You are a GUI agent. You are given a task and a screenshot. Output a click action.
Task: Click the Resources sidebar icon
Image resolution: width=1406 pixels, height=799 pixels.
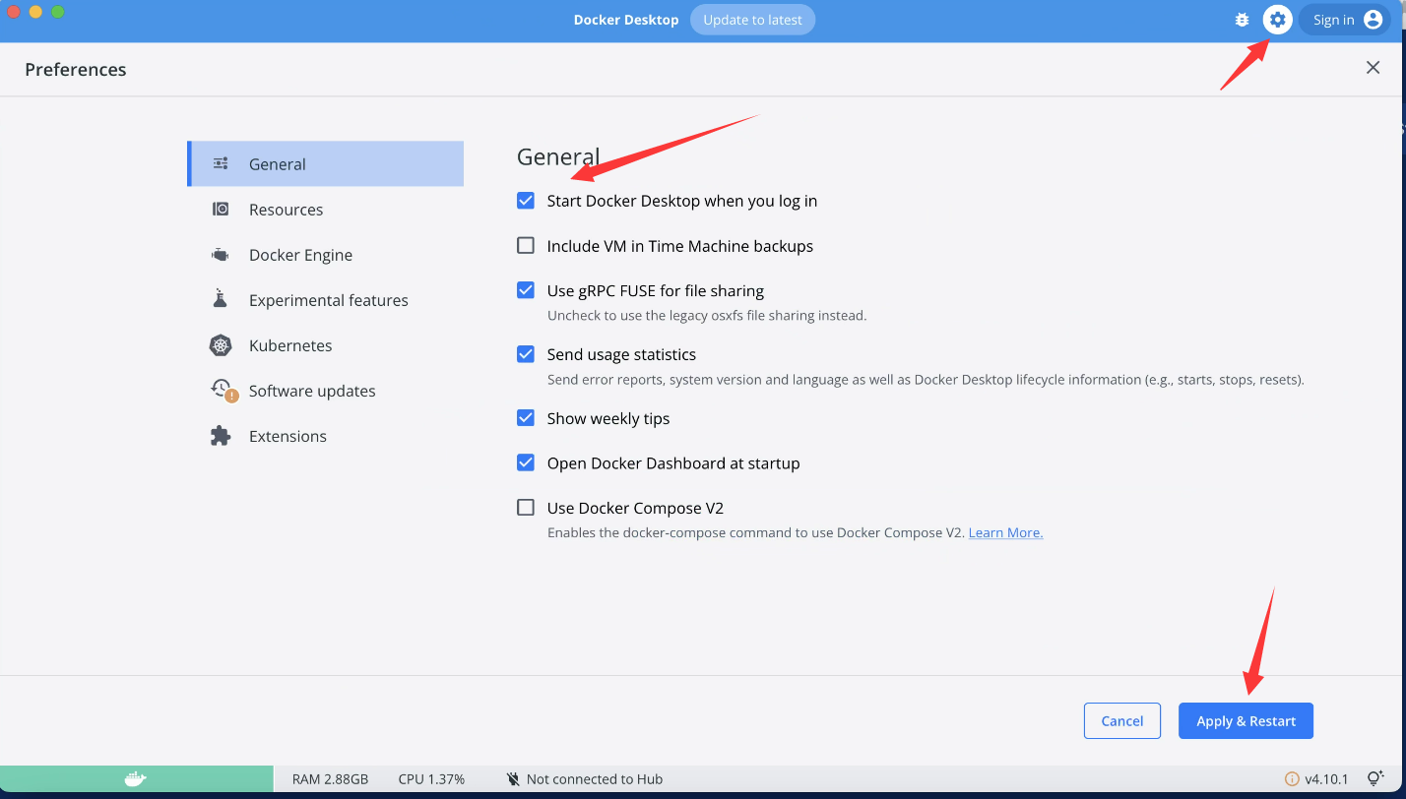pyautogui.click(x=221, y=210)
